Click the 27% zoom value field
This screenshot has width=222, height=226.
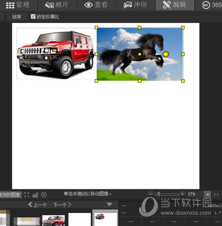coord(196,194)
